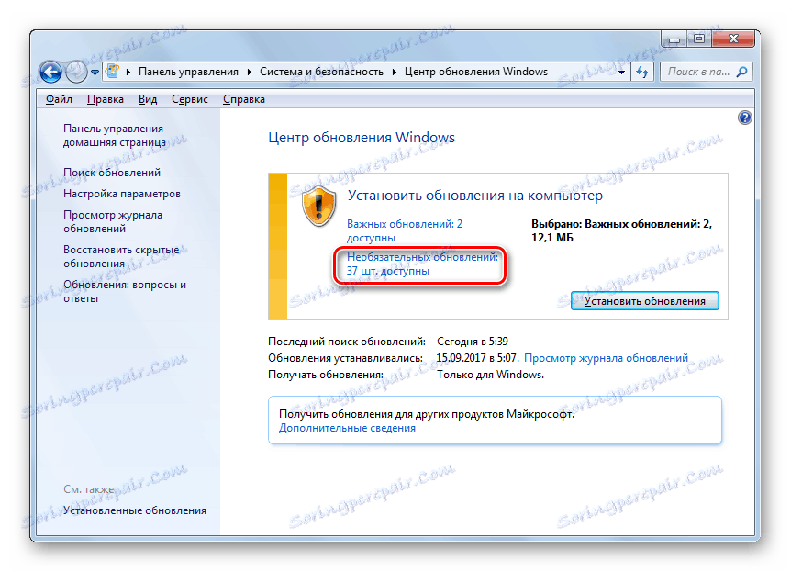Image resolution: width=791 pixels, height=572 pixels.
Task: Select Система и безопасность in breadcrumb
Action: pos(321,72)
